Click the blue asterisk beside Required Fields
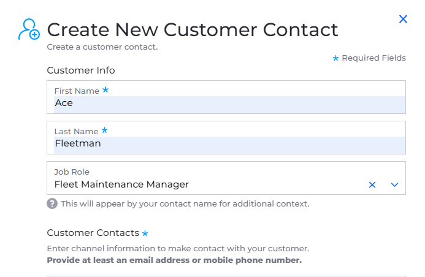The height and width of the screenshot is (277, 425). tap(335, 58)
